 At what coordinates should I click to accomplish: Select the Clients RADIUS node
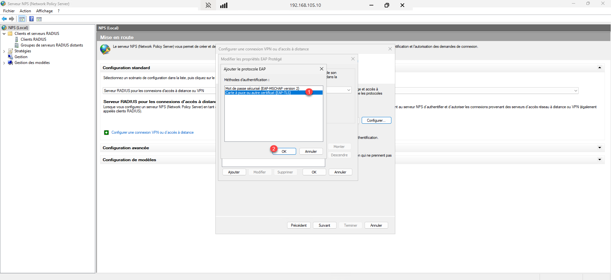pyautogui.click(x=33, y=39)
